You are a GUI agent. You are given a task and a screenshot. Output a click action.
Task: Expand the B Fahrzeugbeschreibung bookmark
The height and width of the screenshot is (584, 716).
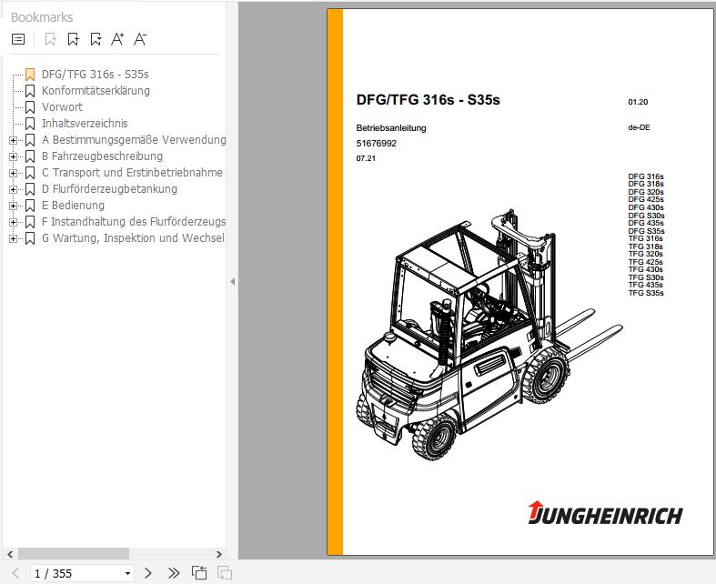(14, 157)
